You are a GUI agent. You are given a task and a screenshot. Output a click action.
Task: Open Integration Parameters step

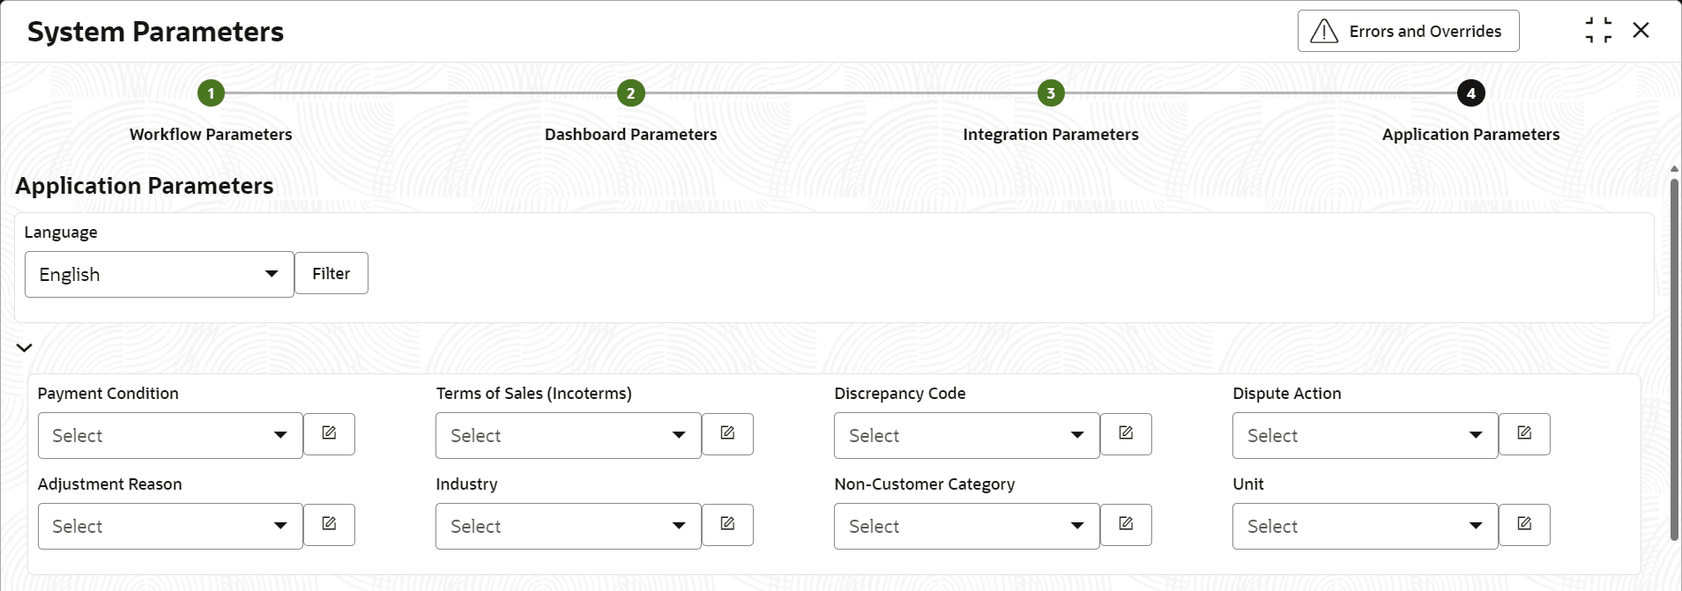pos(1050,93)
